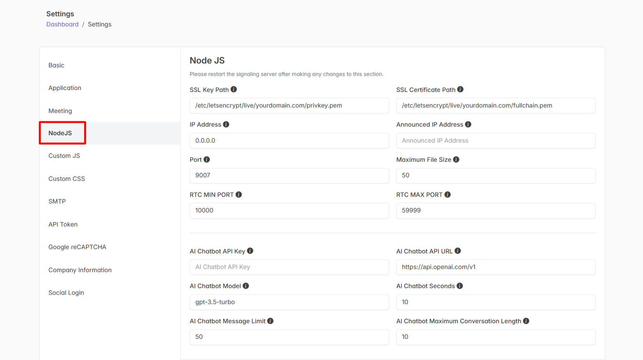Click the RTC MIN PORT info icon
Viewport: 643px width, 360px height.
[x=239, y=195]
